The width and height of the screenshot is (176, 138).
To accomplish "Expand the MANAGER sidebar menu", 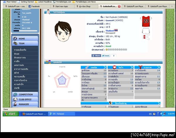I will [x=25, y=104].
